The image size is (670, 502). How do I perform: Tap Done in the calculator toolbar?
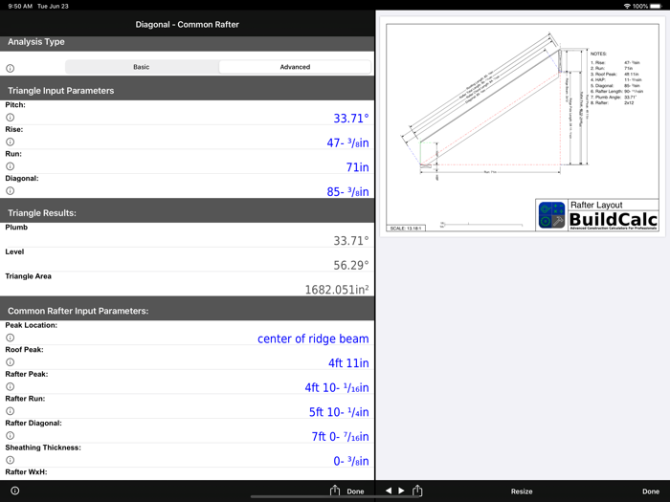coord(355,491)
